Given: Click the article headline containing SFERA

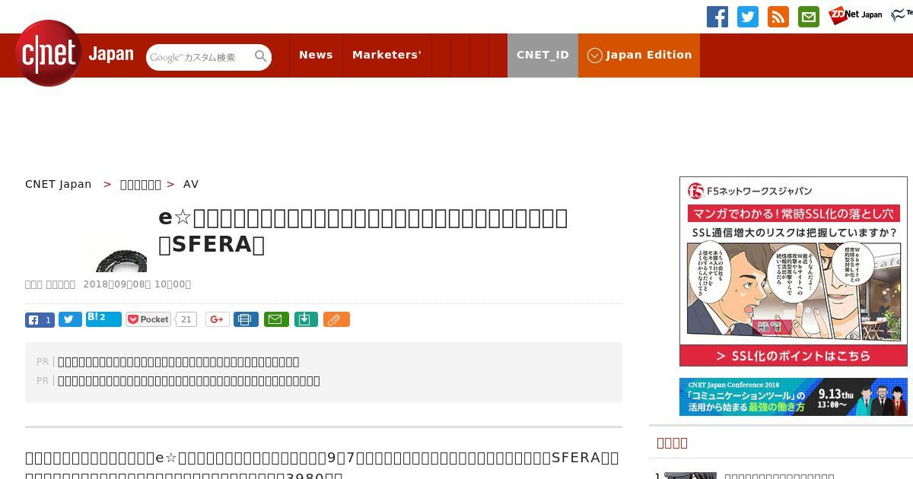Looking at the screenshot, I should tap(363, 230).
